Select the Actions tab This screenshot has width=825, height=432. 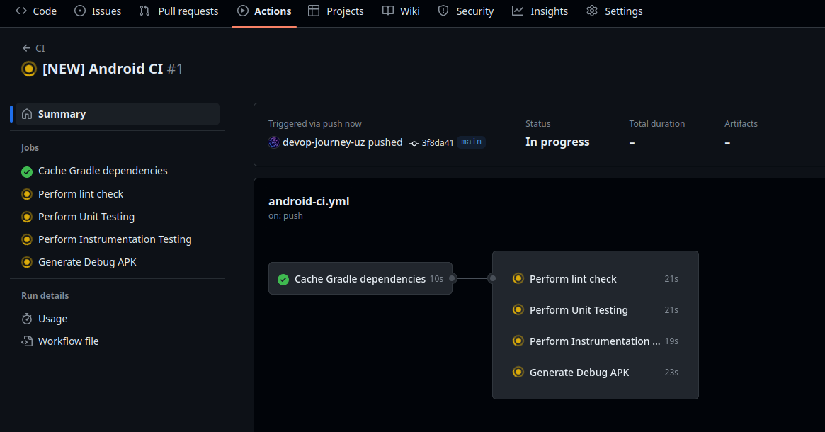(x=264, y=11)
